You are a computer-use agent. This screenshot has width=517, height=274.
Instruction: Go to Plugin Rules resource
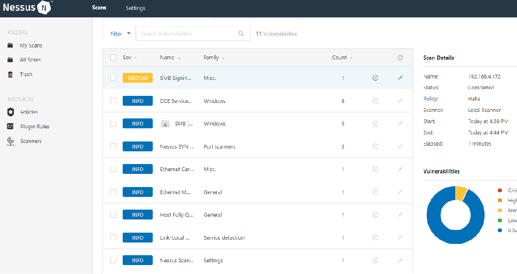[x=35, y=126]
